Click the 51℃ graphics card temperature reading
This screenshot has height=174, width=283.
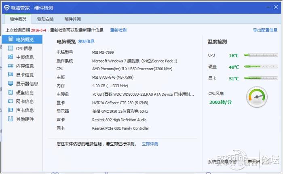[234, 79]
